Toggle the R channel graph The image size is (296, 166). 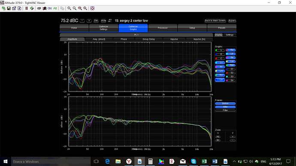tap(220, 54)
